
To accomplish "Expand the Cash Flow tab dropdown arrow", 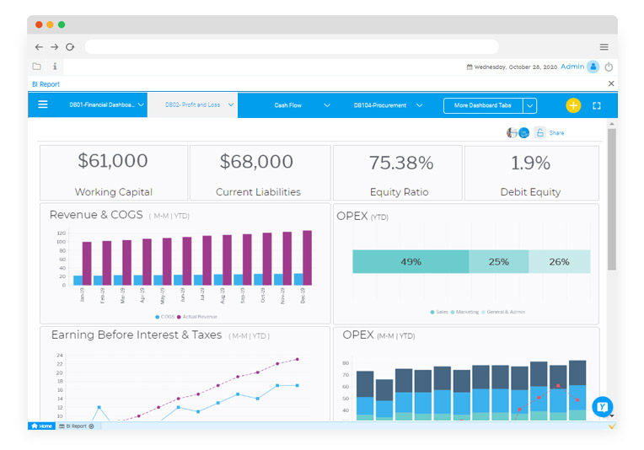I will click(327, 105).
